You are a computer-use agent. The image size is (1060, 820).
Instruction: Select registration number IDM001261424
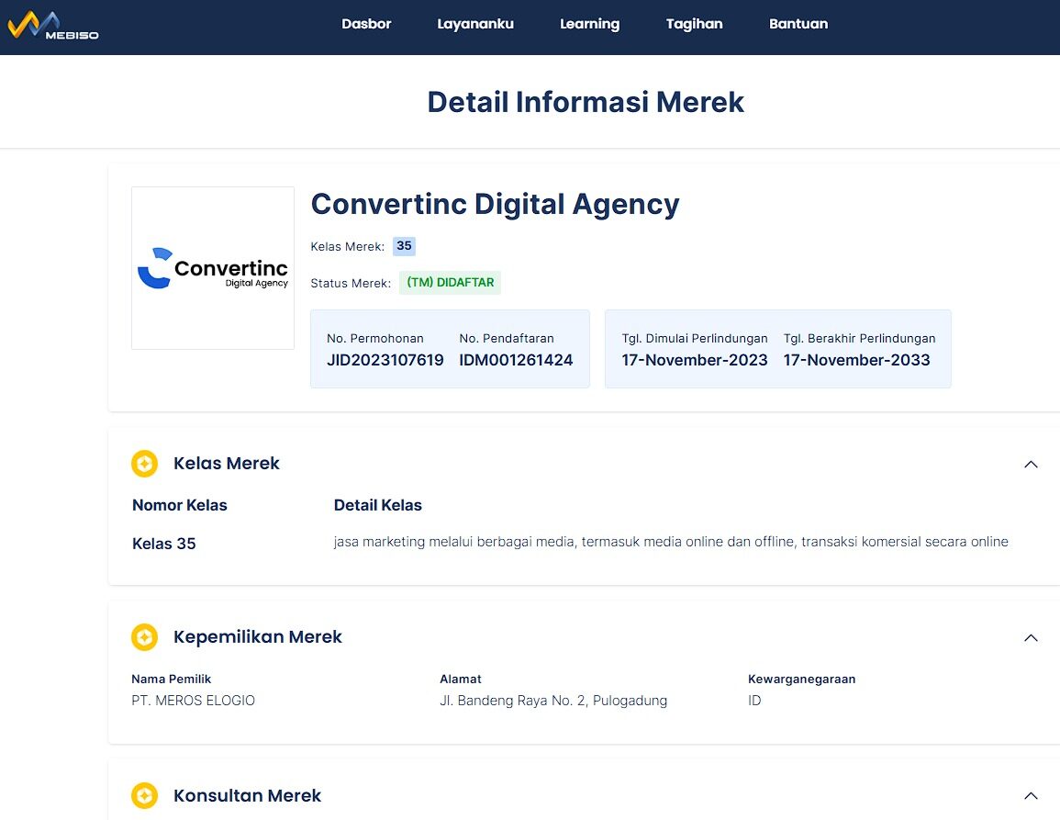pyautogui.click(x=516, y=360)
